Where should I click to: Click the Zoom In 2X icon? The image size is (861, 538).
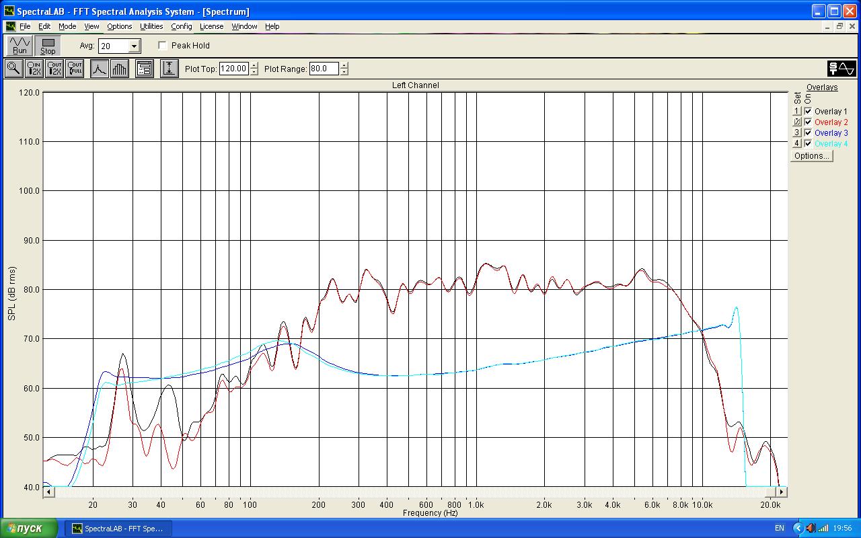[x=34, y=69]
